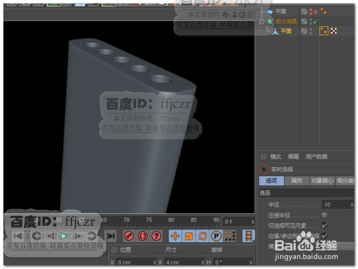
Task: Toggle the rotation keyframe icon
Action: [203, 236]
